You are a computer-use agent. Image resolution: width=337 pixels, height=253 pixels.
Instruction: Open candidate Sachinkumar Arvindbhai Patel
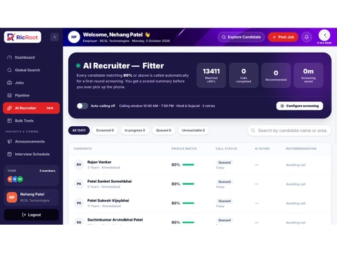115,220
